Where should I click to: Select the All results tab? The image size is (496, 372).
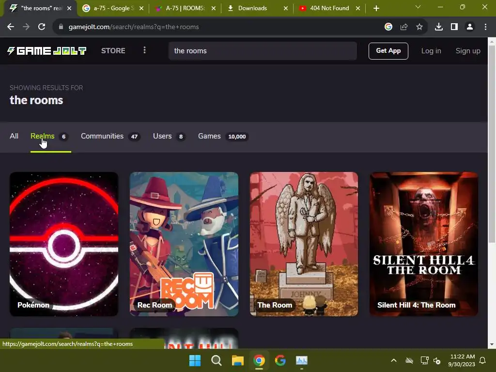(14, 136)
